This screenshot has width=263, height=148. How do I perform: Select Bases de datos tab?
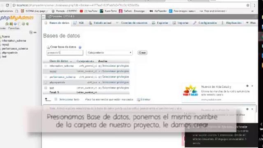coord(57,23)
